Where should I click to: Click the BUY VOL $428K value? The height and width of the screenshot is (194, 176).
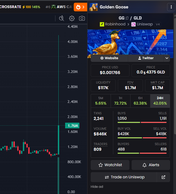(x=123, y=134)
